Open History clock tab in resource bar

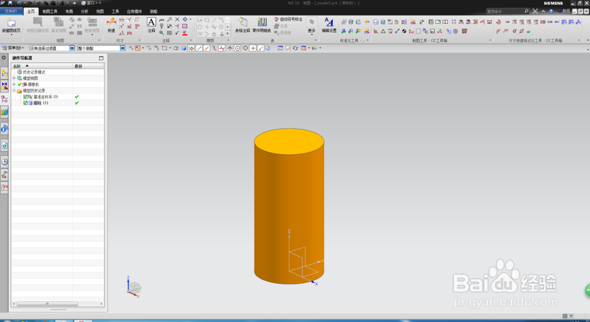point(4,162)
